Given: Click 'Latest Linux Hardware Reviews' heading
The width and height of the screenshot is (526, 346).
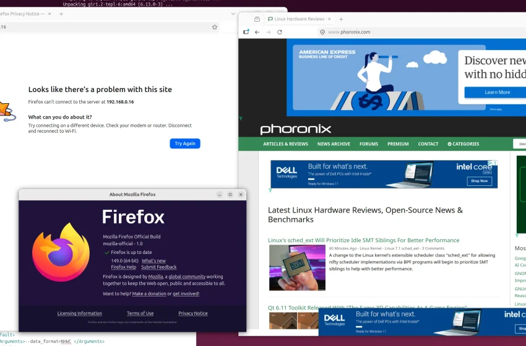Looking at the screenshot, I should click(x=365, y=214).
